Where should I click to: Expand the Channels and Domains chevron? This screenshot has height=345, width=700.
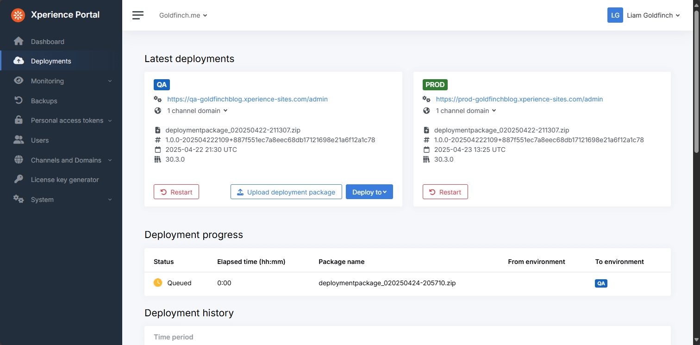(110, 160)
